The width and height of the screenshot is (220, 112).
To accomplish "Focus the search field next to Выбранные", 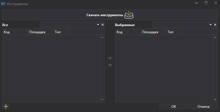I will point(167,25).
